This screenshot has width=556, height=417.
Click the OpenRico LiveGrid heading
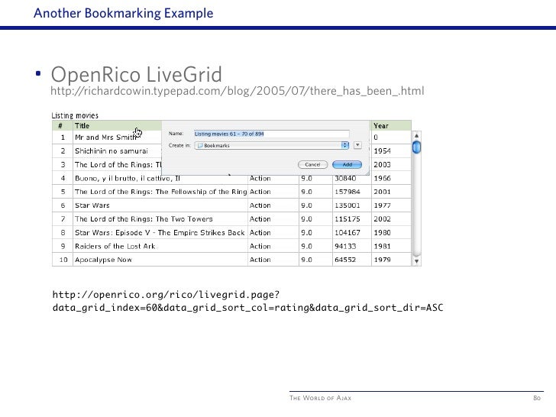pos(137,75)
